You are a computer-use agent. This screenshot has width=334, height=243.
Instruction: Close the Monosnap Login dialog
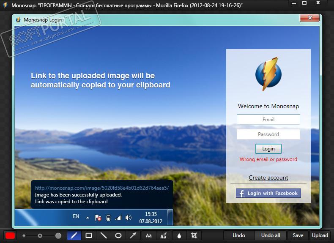tap(310, 18)
